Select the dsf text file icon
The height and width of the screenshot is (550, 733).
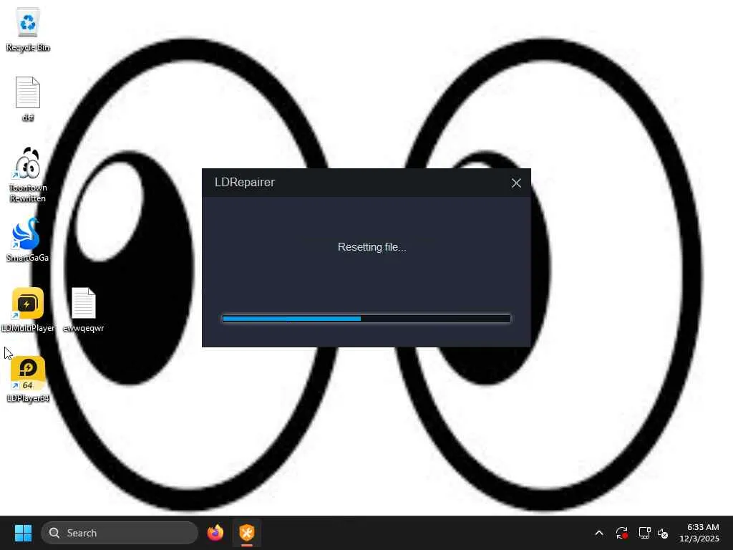click(x=28, y=99)
